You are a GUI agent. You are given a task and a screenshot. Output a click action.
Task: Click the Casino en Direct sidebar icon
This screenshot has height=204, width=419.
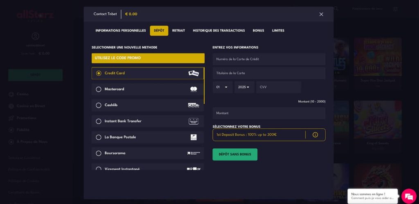coord(11,106)
